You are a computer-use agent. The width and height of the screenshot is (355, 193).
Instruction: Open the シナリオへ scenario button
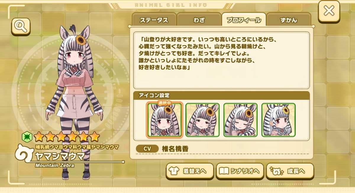point(240,171)
